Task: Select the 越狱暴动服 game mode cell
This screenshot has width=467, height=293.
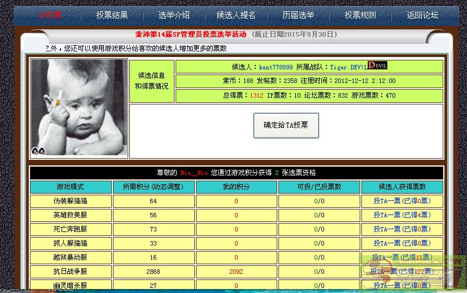Action: [x=71, y=257]
